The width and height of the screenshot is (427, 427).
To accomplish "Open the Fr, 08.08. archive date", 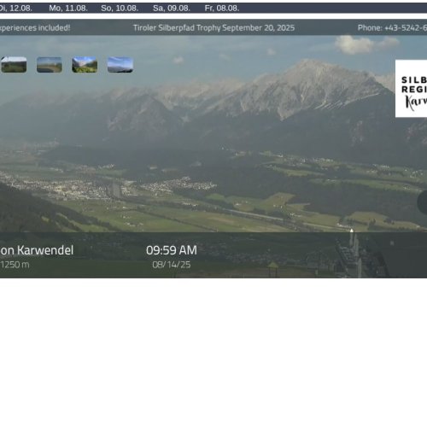I will pyautogui.click(x=222, y=9).
